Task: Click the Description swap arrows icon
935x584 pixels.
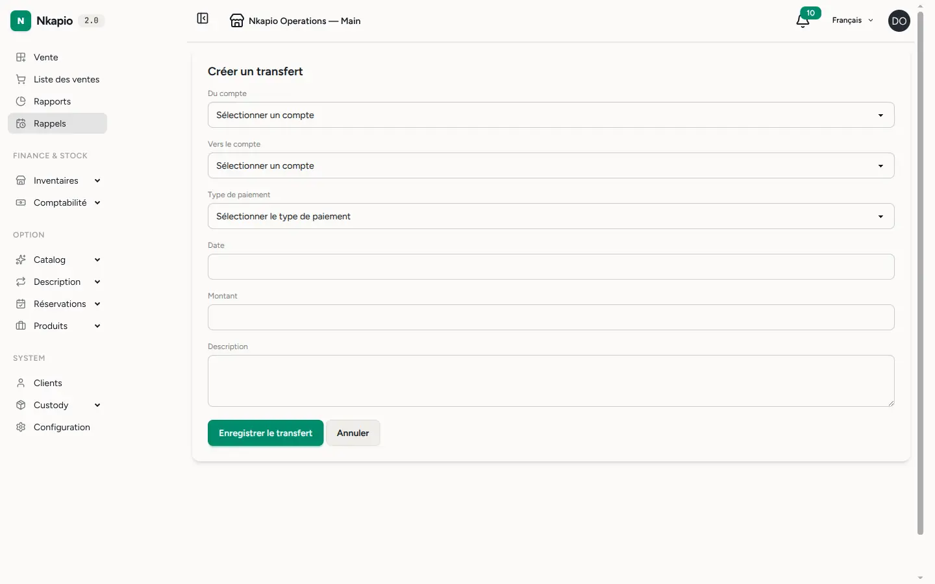Action: [21, 282]
